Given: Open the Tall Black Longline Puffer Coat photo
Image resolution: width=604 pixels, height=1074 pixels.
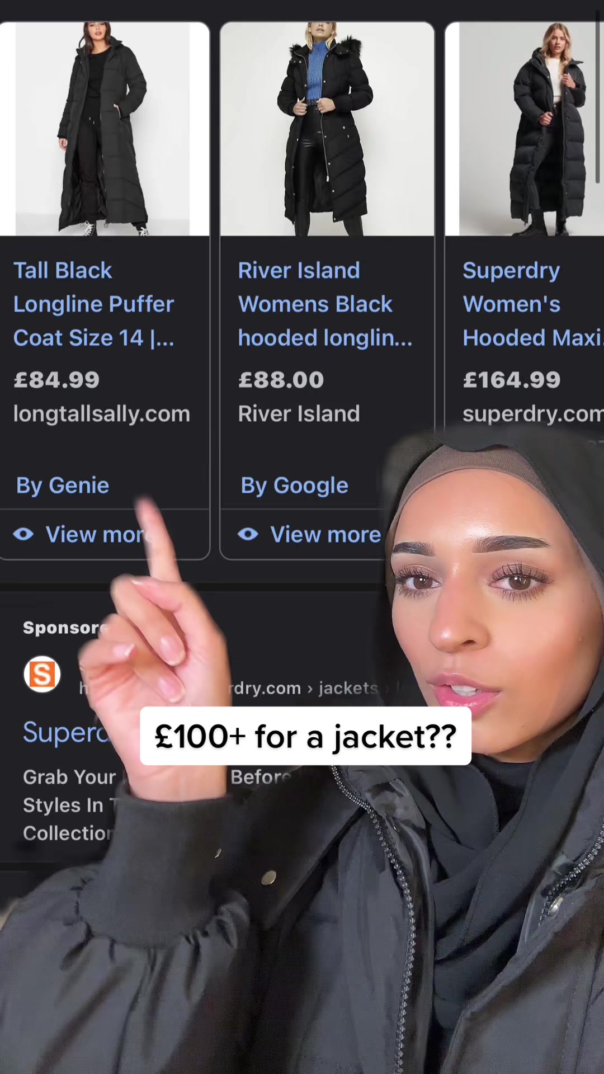Looking at the screenshot, I should (x=105, y=129).
